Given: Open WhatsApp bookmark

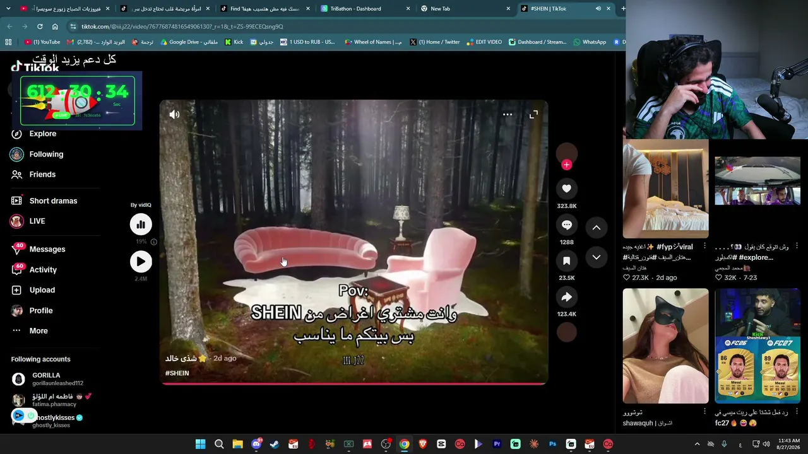Looking at the screenshot, I should (590, 42).
